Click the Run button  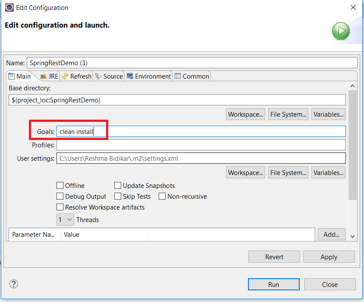(273, 284)
